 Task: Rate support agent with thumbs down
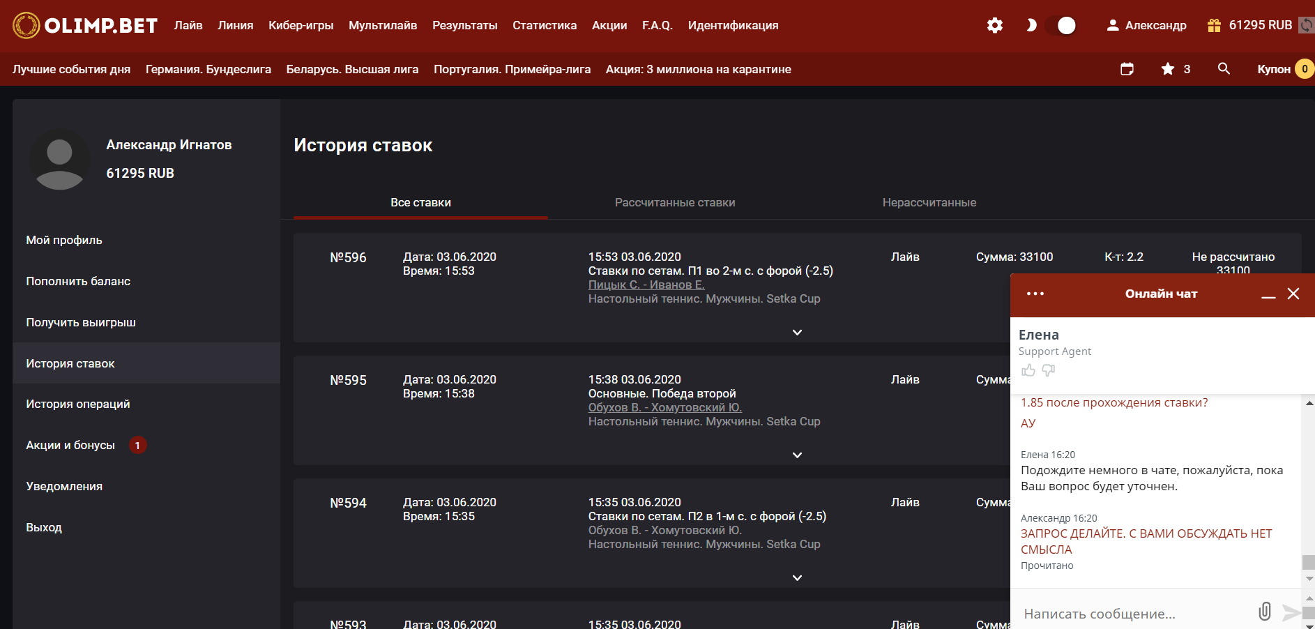[1049, 370]
